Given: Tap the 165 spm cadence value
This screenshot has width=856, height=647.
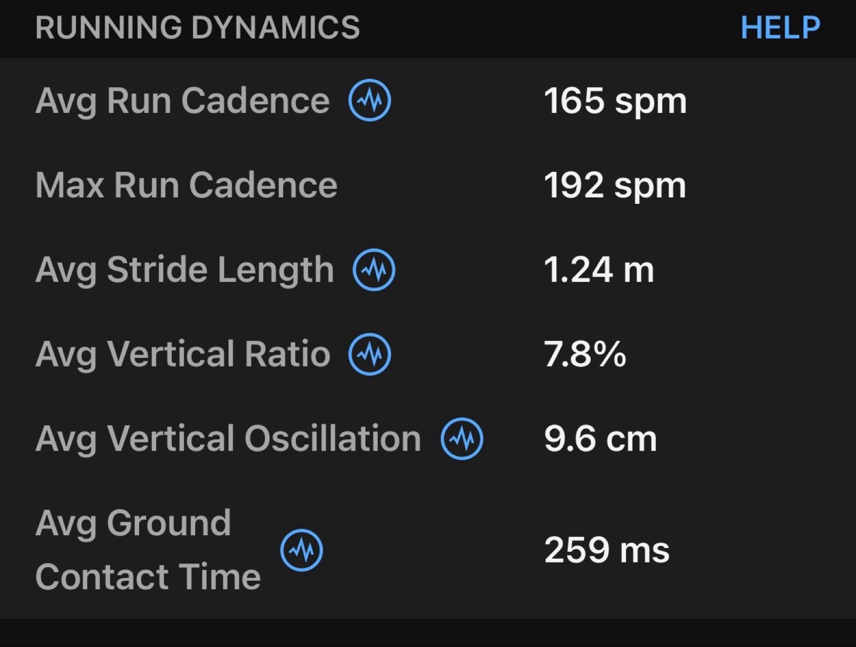Looking at the screenshot, I should (615, 101).
